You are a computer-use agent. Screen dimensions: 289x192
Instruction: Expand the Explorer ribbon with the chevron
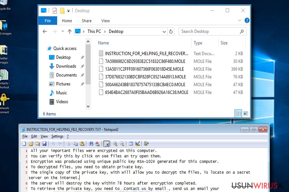(x=240, y=20)
